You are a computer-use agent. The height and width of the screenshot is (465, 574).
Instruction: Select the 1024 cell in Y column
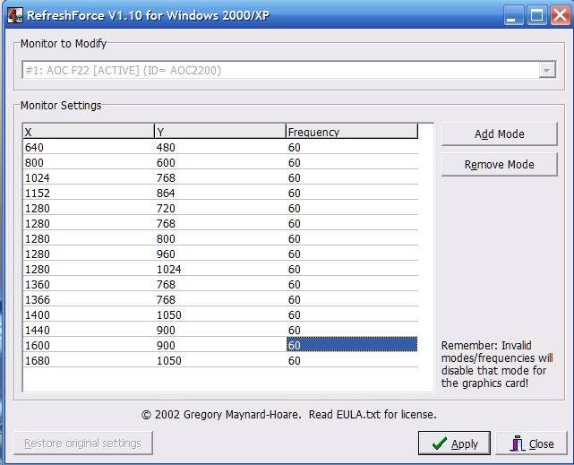pos(220,269)
